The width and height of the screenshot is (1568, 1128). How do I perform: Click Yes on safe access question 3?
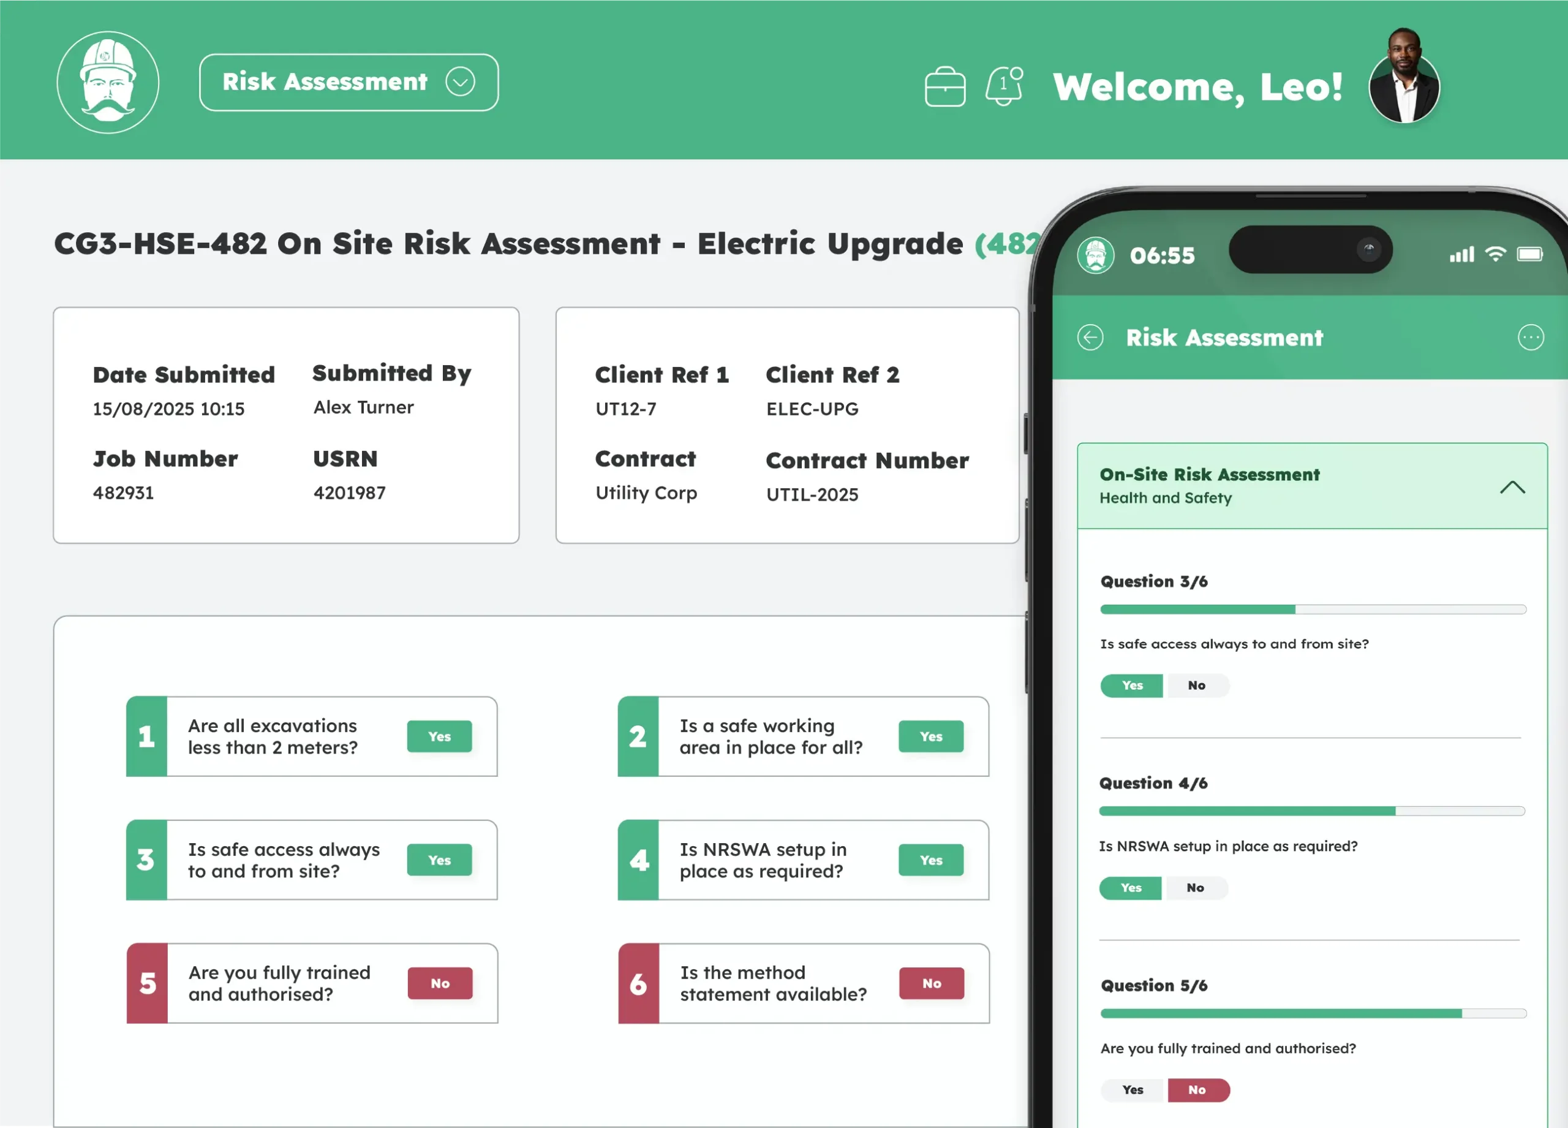(439, 860)
